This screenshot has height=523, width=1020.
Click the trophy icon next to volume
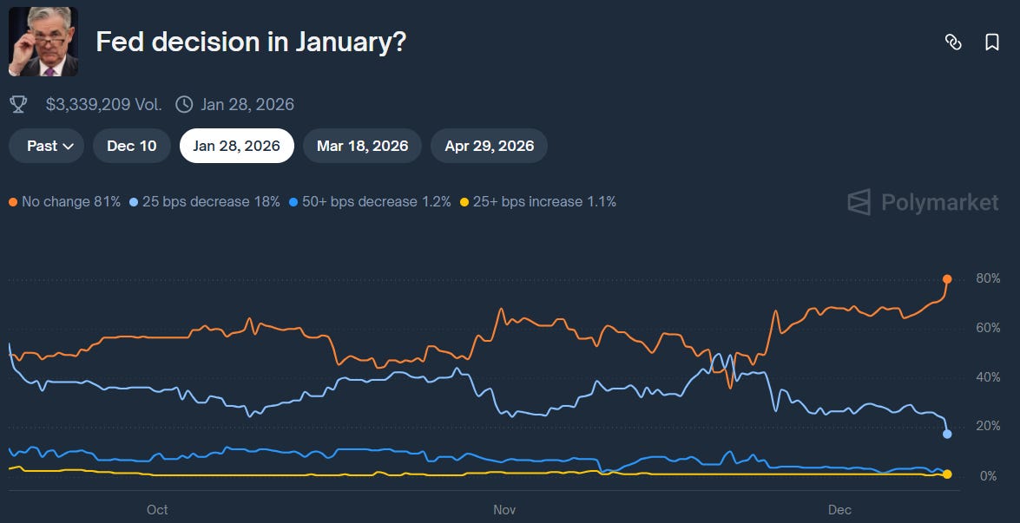[18, 103]
